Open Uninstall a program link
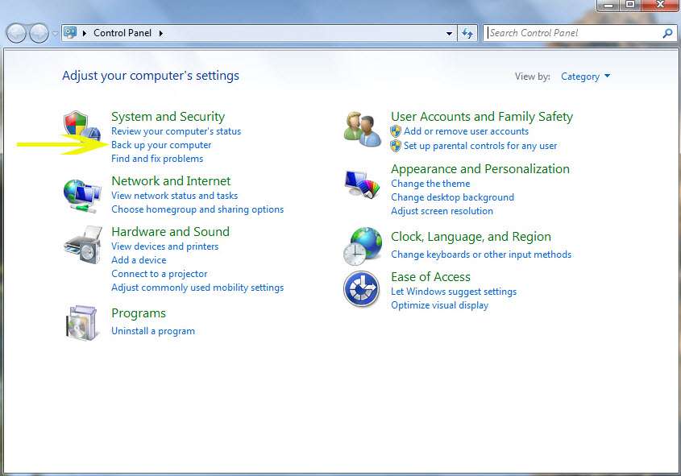681x476 pixels. pos(153,331)
